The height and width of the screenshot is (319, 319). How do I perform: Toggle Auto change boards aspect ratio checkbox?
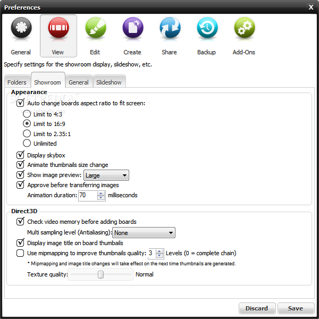coord(20,103)
